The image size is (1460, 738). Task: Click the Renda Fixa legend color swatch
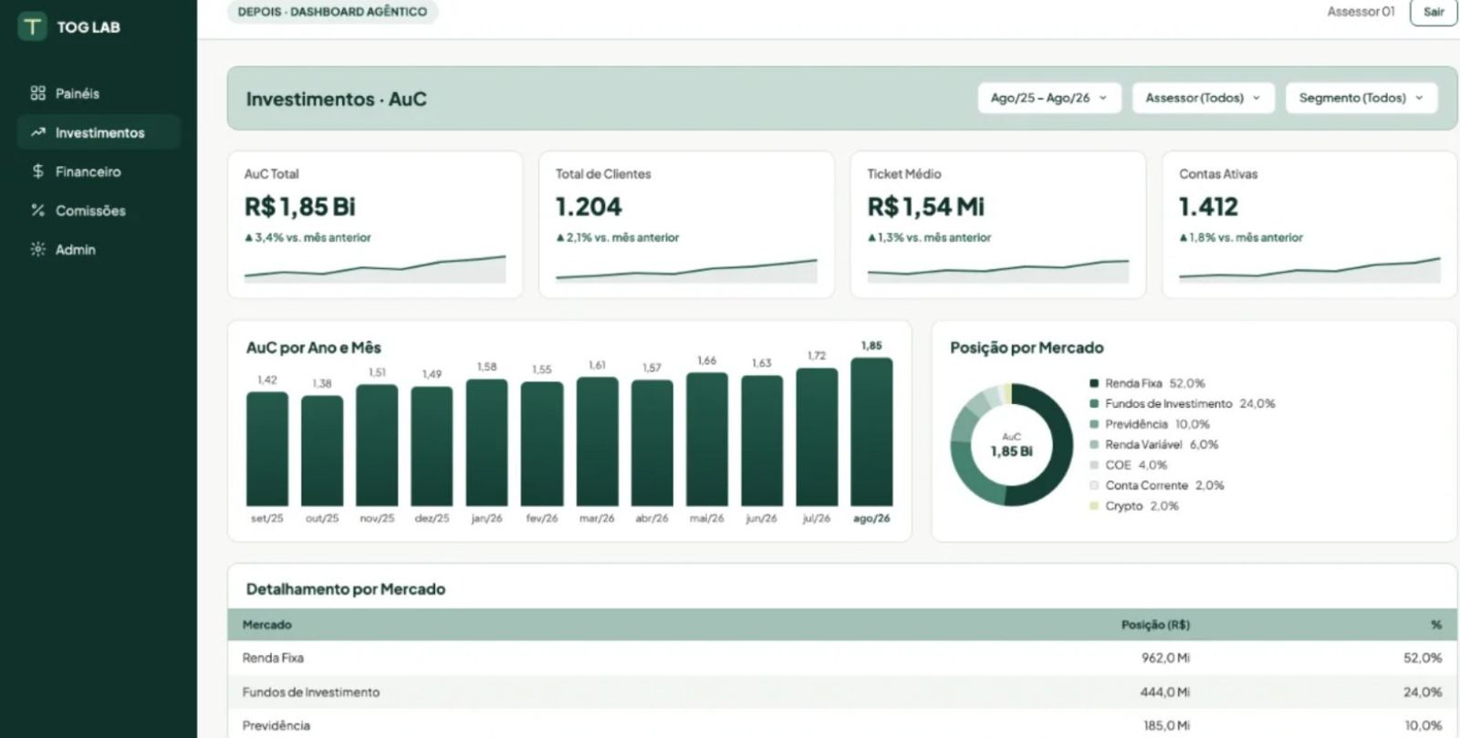[1094, 383]
